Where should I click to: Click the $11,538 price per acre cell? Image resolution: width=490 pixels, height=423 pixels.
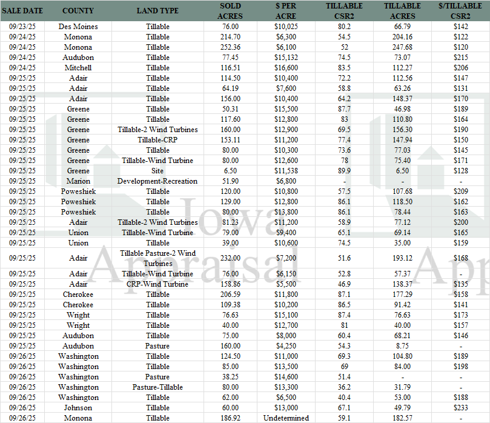click(286, 171)
